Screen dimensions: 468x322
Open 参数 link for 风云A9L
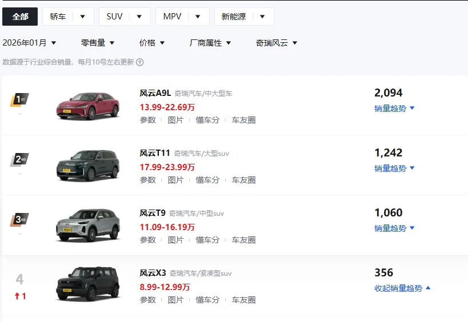coord(147,120)
